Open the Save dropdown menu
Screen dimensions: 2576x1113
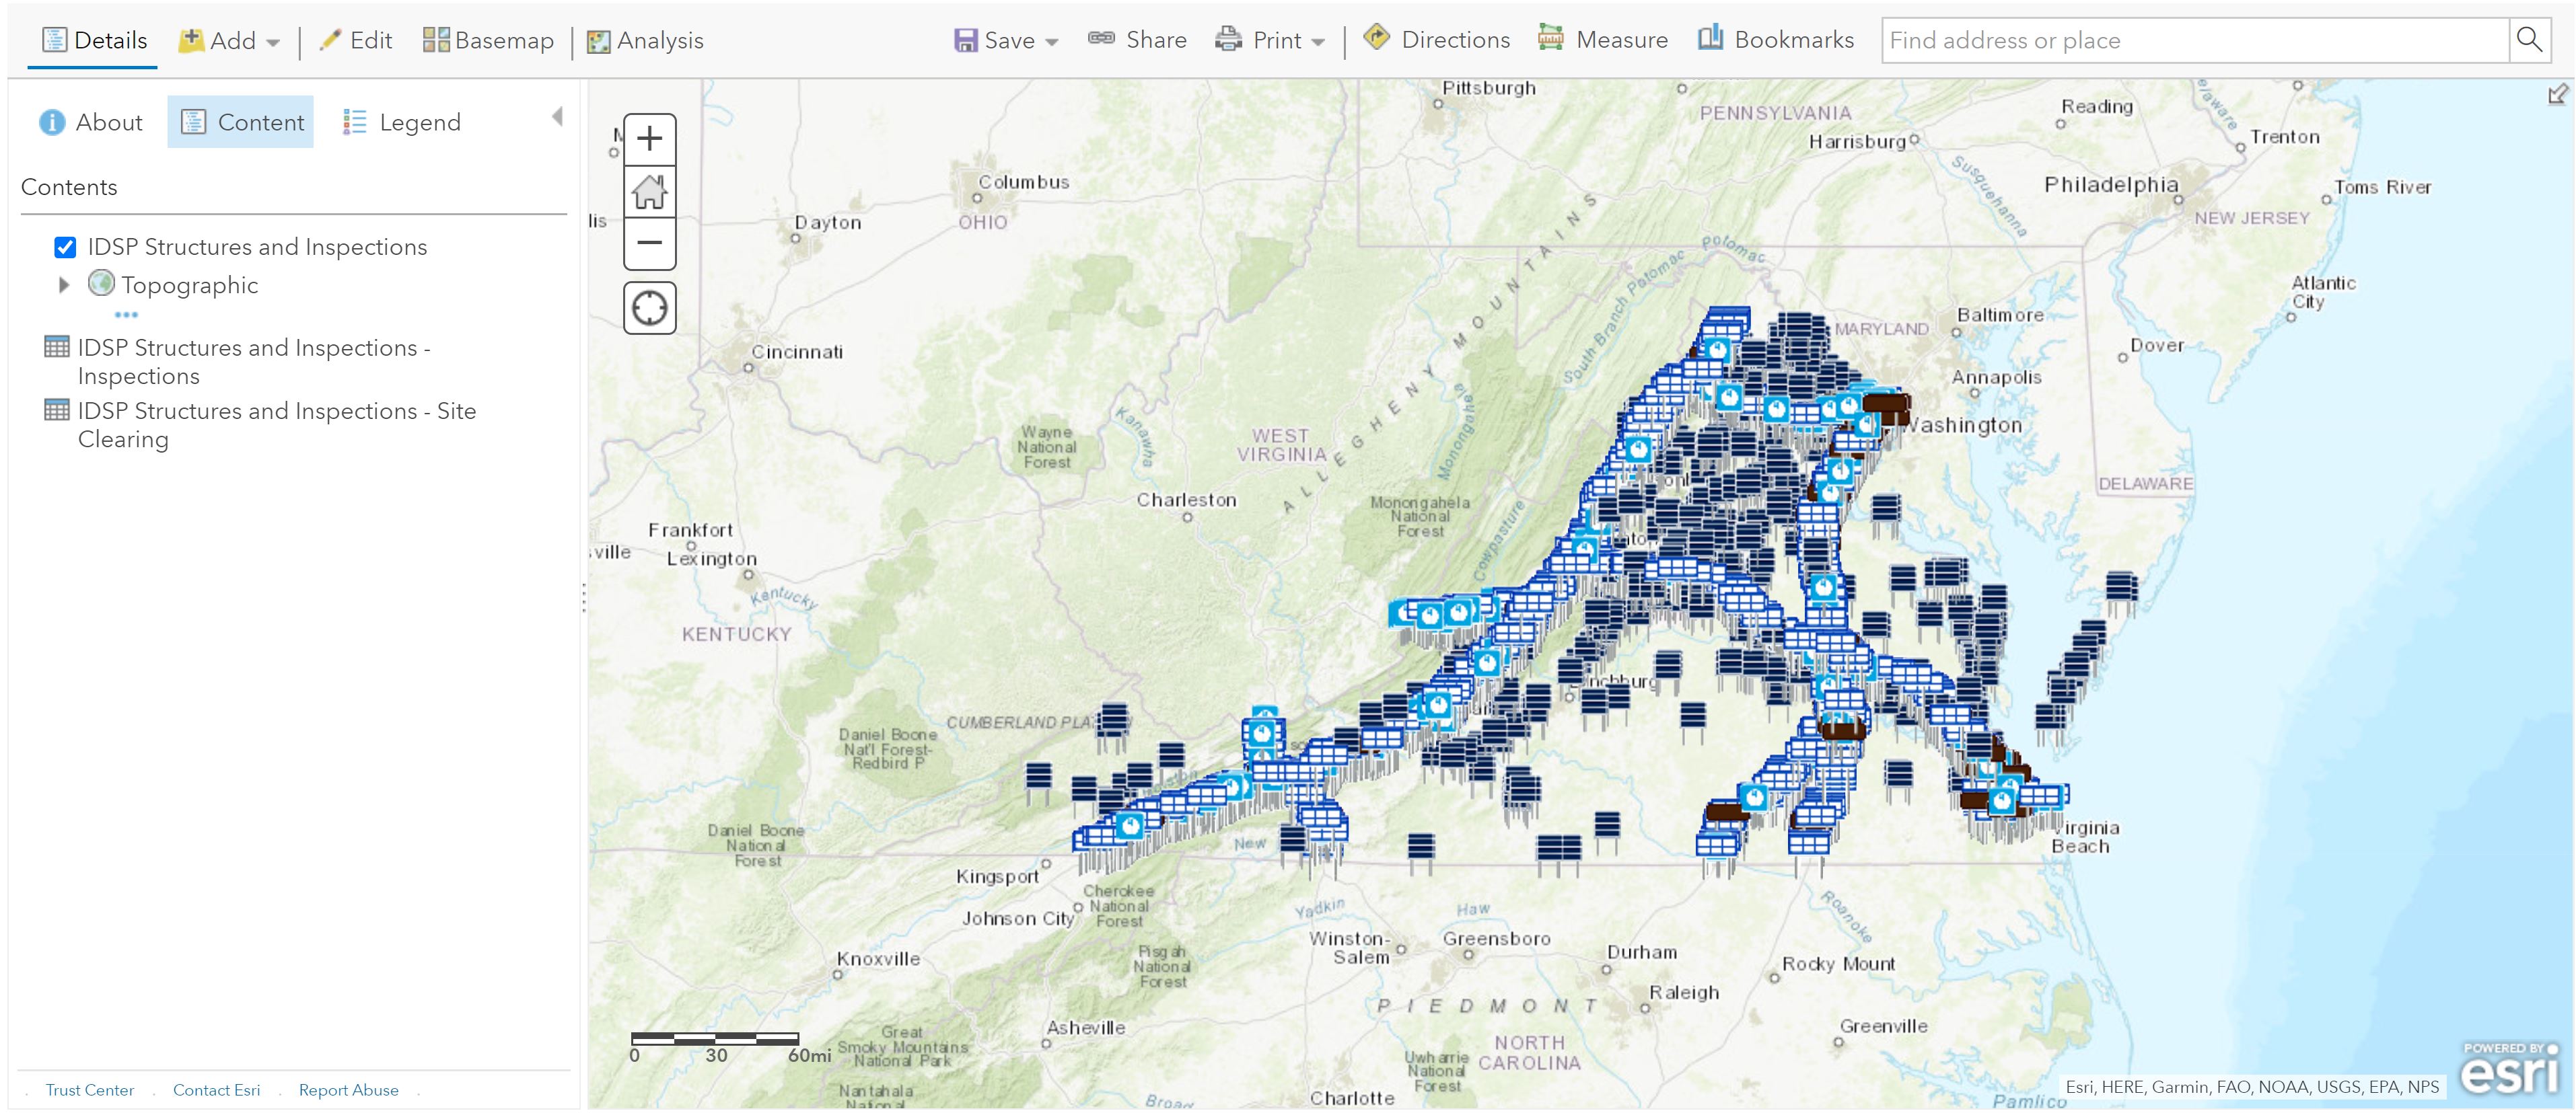[1006, 41]
